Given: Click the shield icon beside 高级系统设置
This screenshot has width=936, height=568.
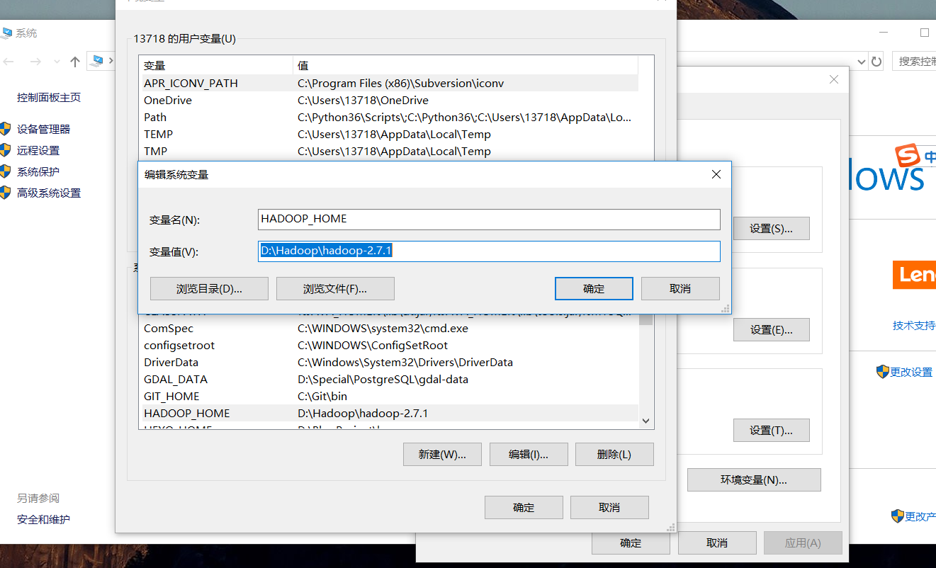Looking at the screenshot, I should pyautogui.click(x=7, y=193).
